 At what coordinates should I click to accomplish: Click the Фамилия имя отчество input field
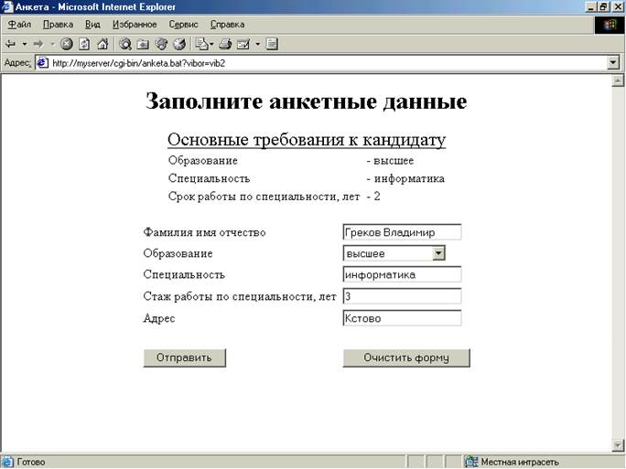pyautogui.click(x=402, y=232)
